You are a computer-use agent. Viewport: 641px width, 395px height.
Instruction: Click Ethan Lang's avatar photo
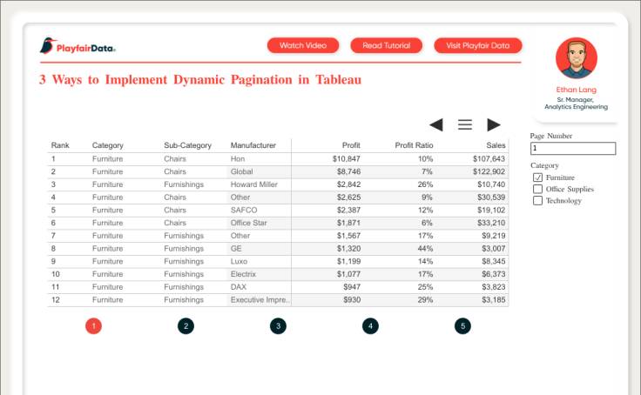(576, 58)
